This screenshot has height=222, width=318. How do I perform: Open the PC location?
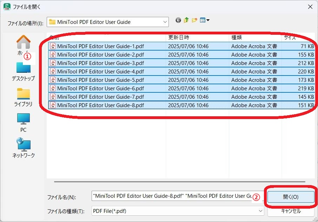(x=23, y=123)
